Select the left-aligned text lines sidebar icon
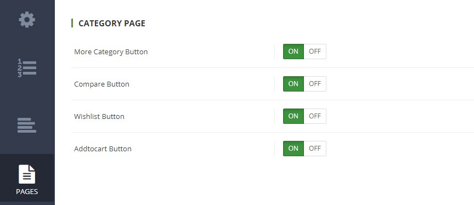This screenshot has height=205, width=474. pyautogui.click(x=27, y=126)
